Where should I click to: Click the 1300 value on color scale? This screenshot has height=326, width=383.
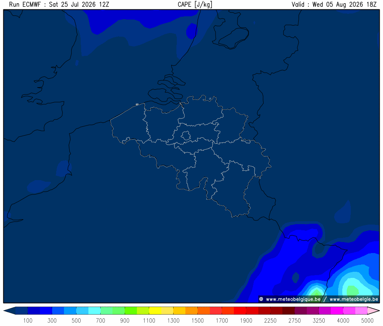tap(173, 320)
